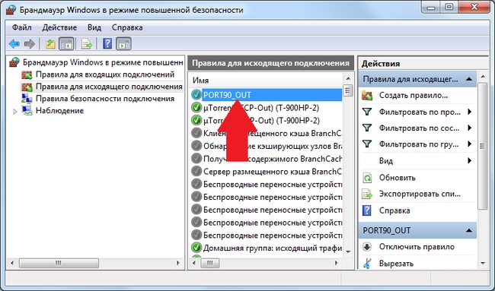The width and height of the screenshot is (495, 291).
Task: Open Фильтровать по гру... submenu arrow
Action: pos(470,144)
